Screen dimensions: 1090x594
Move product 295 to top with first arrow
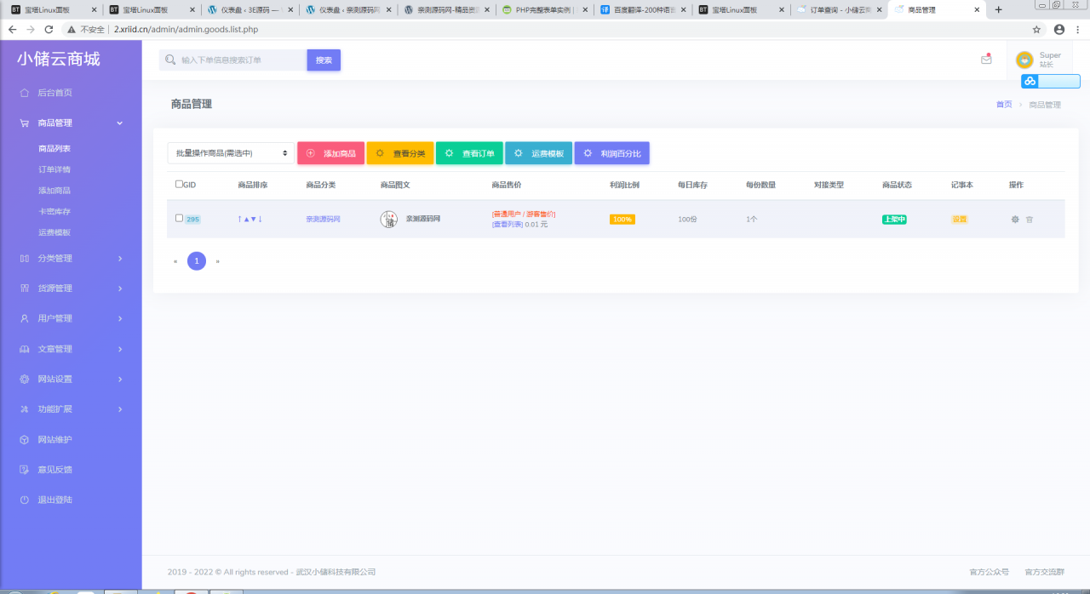tap(240, 220)
